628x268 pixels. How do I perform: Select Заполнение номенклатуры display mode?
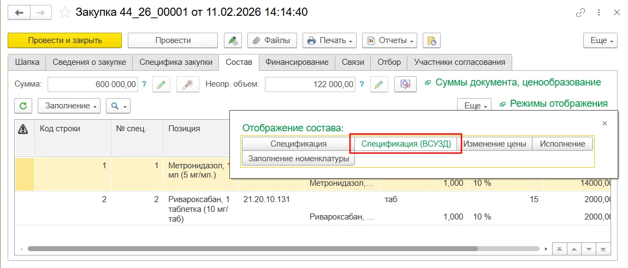(x=298, y=158)
